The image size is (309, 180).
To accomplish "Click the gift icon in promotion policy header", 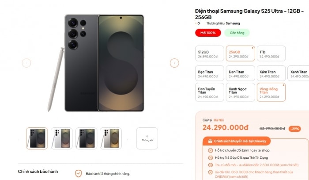I will coord(210,141).
